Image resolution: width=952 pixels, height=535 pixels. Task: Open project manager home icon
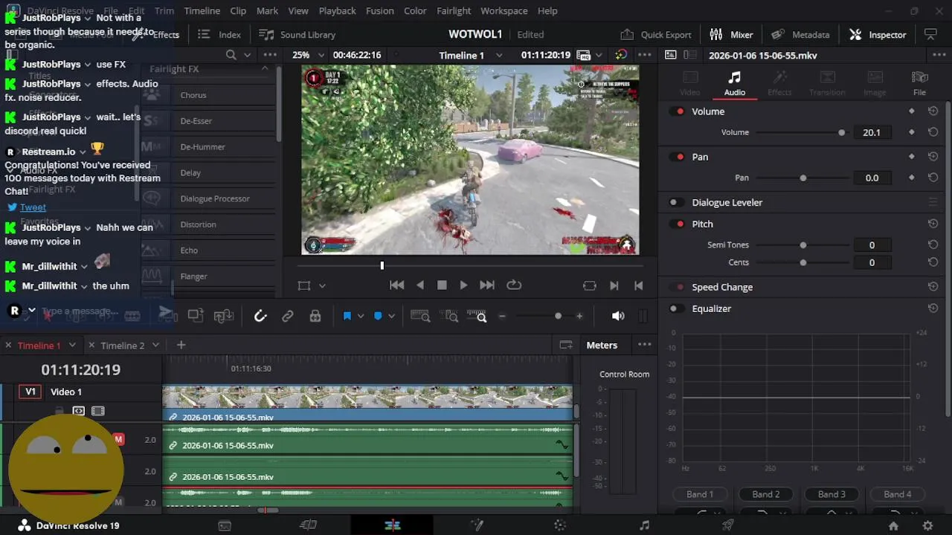893,525
